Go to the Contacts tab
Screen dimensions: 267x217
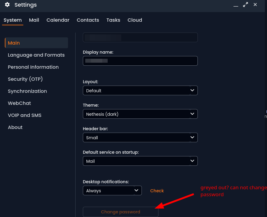88,20
